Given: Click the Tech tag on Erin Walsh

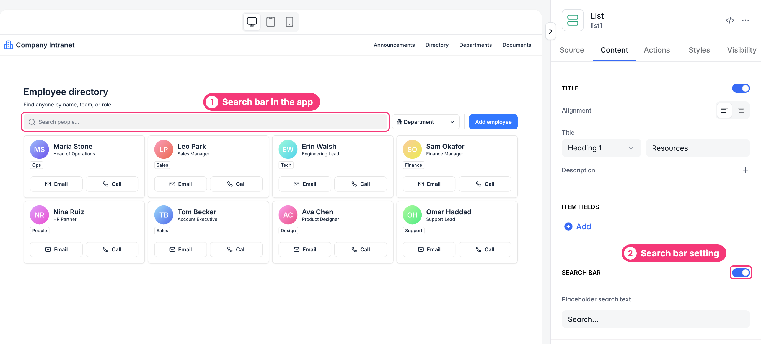Looking at the screenshot, I should pos(286,165).
